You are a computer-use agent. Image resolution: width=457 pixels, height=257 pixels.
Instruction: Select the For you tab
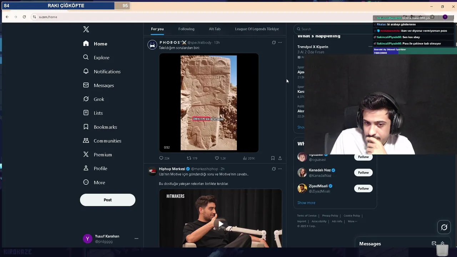[x=157, y=29]
